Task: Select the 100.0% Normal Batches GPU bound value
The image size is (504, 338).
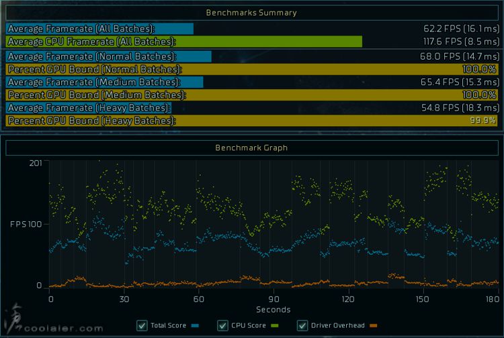Action: click(x=479, y=69)
